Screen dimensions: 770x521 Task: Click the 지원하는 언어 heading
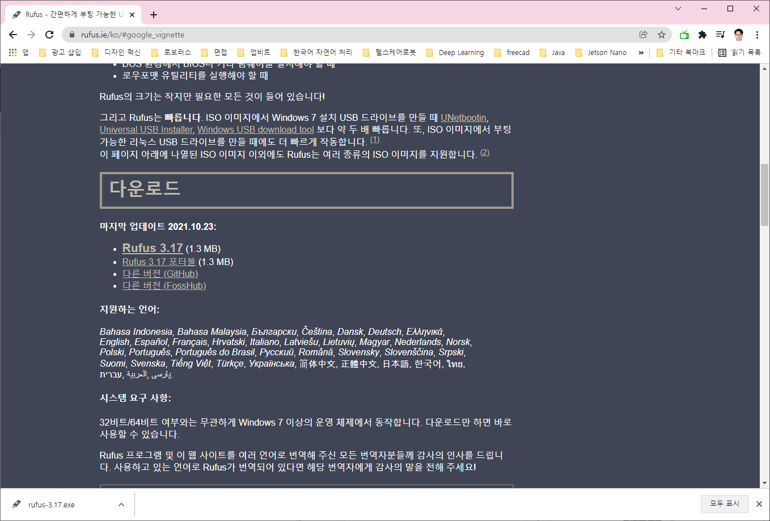130,309
